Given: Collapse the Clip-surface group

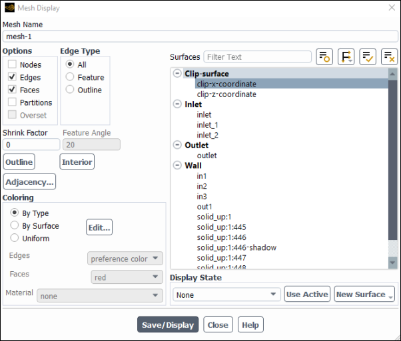Looking at the screenshot, I should (177, 74).
